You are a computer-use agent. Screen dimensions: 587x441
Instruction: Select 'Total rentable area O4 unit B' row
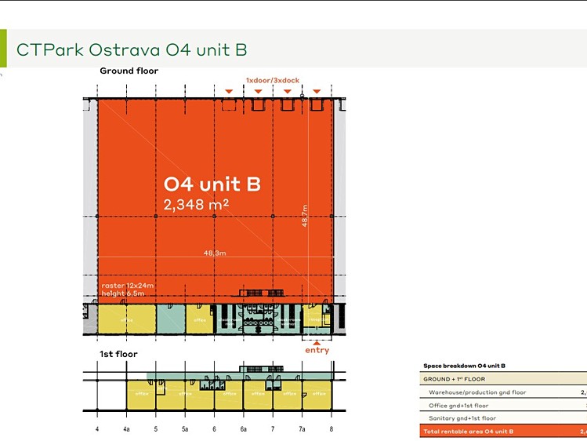[503, 432]
